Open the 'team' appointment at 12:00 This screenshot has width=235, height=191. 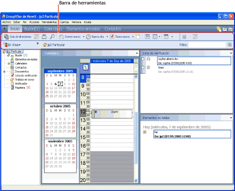[x=112, y=114]
